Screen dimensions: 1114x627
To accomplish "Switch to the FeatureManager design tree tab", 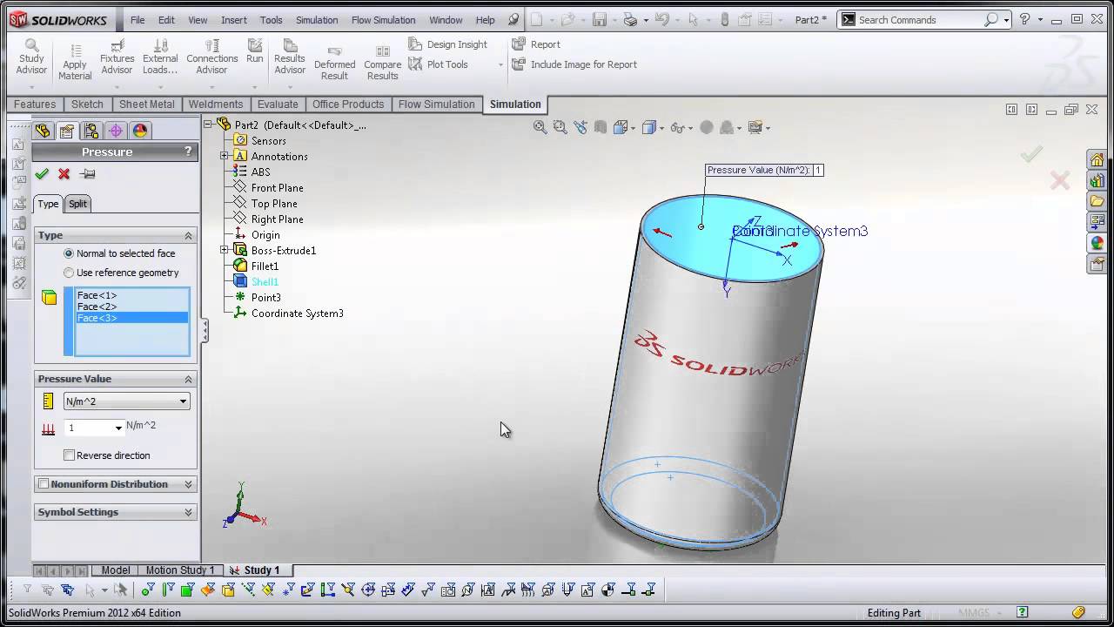I will (x=42, y=131).
